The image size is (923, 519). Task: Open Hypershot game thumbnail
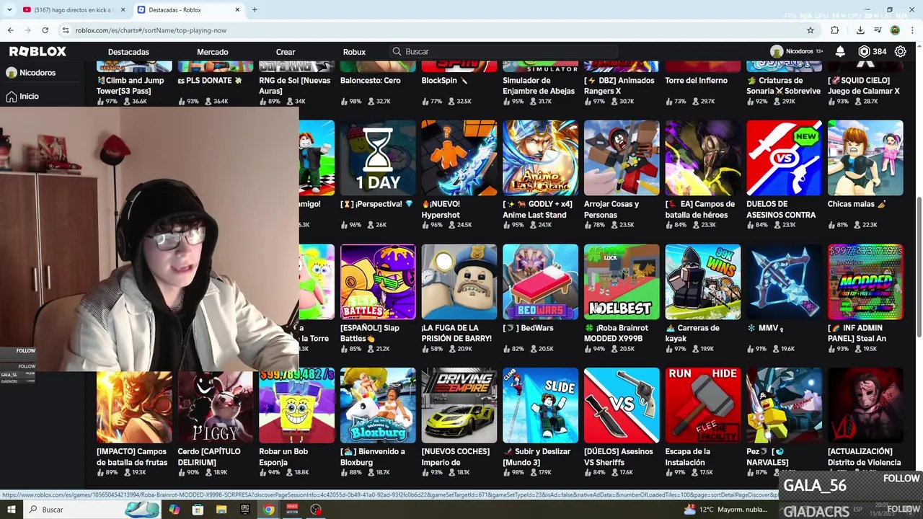pos(459,158)
